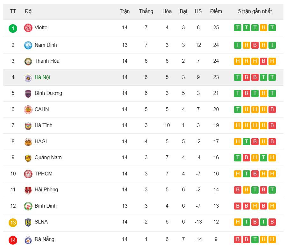Click the Thanh Hóa team crest
Image resolution: width=286 pixels, height=249 pixels.
(28, 61)
